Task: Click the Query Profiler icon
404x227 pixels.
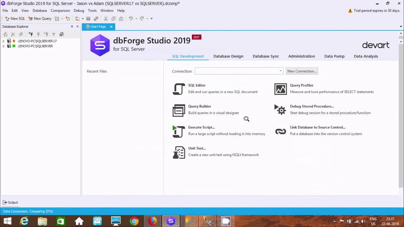Action: click(x=281, y=89)
